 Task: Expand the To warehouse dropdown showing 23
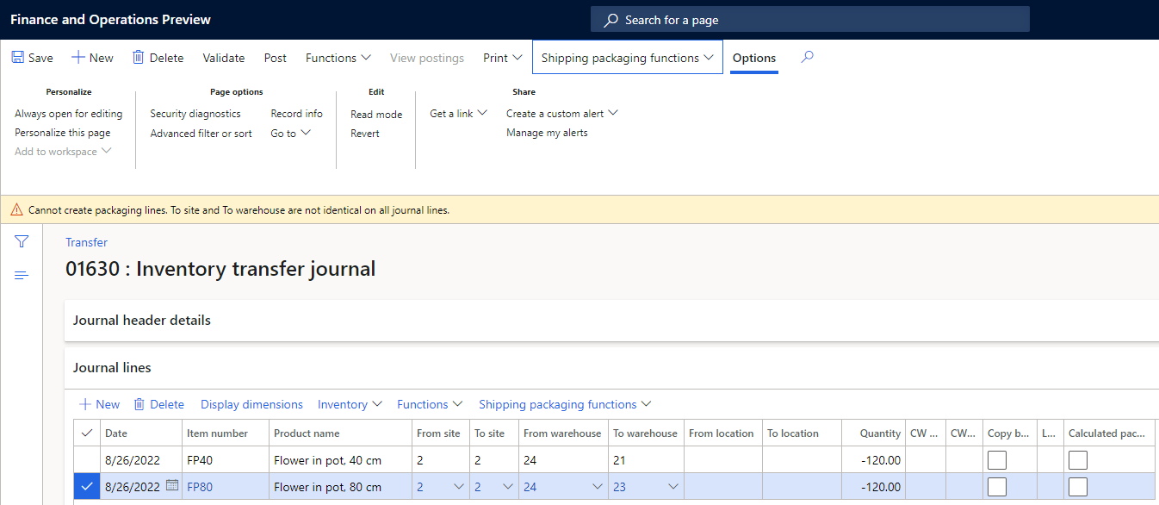click(672, 487)
